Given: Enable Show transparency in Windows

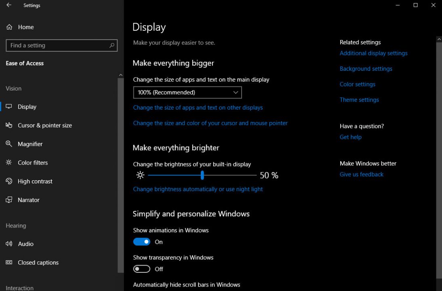Looking at the screenshot, I should pyautogui.click(x=141, y=269).
